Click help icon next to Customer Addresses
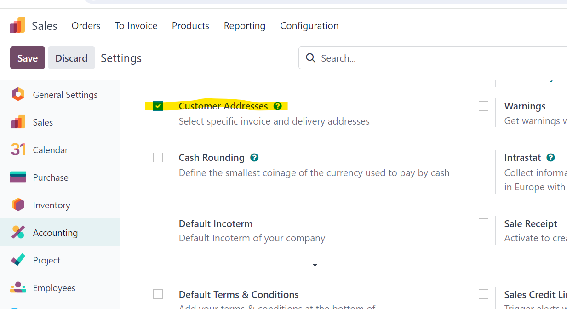Image resolution: width=567 pixels, height=309 pixels. (277, 106)
